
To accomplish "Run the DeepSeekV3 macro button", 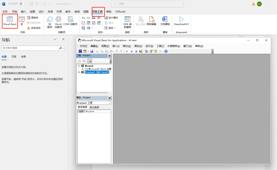I will 181,21.
